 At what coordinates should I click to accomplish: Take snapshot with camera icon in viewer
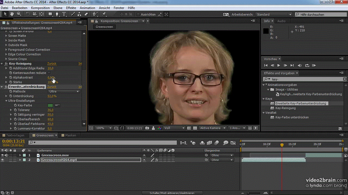pos(147,128)
